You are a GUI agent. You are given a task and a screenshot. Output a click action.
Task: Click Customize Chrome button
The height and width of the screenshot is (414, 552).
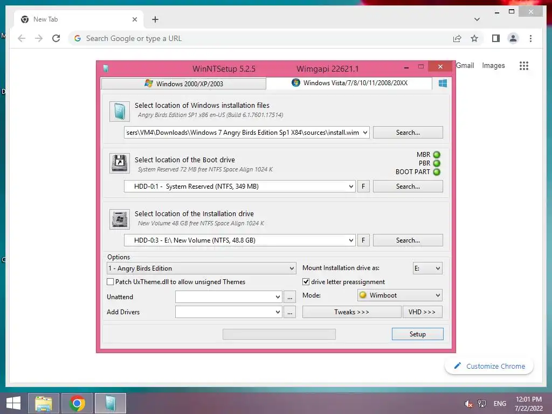(x=489, y=366)
